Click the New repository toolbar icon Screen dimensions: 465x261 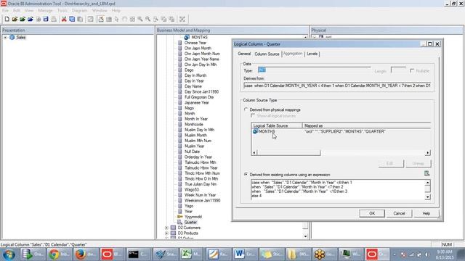pos(7,20)
